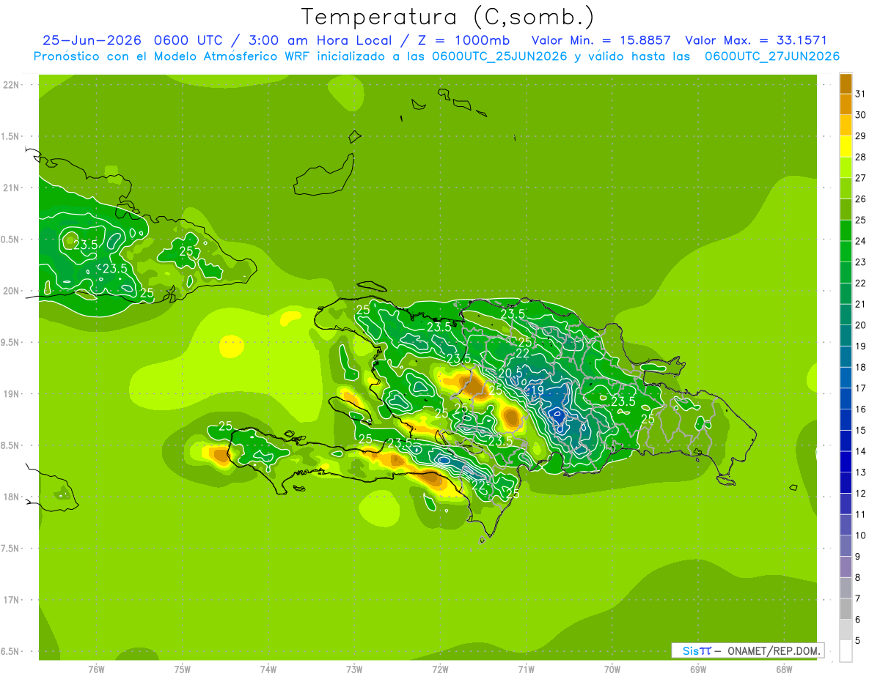Click the "Valor Min. = 15.8857" text
880x679 pixels.
tap(601, 40)
